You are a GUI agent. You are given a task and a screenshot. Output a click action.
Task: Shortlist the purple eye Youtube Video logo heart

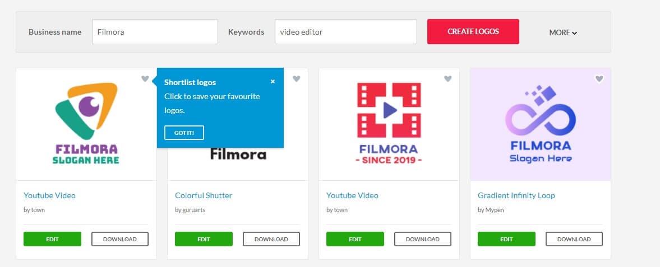[x=145, y=78]
